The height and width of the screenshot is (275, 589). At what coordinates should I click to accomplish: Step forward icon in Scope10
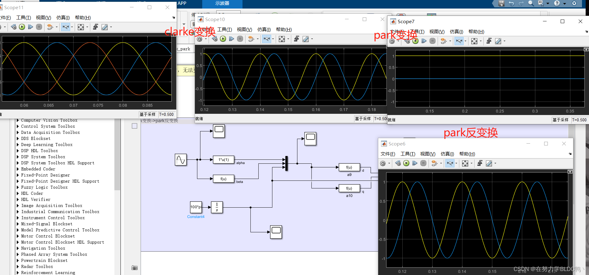point(232,39)
